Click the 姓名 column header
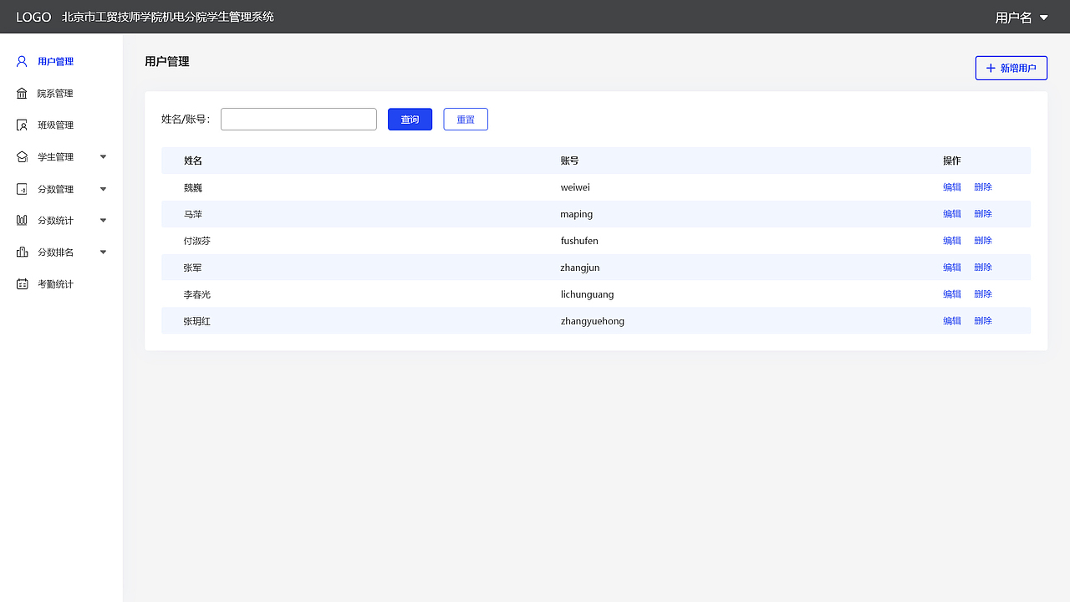This screenshot has height=602, width=1070. click(x=193, y=161)
